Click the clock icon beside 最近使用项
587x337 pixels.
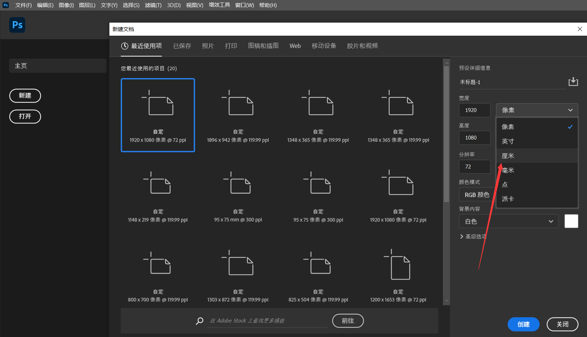coord(125,46)
